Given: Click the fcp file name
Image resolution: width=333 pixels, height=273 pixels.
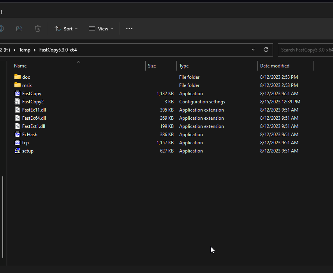Looking at the screenshot, I should [25, 143].
